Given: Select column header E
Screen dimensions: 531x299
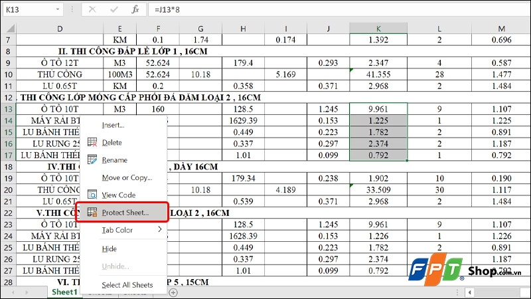Looking at the screenshot, I should pyautogui.click(x=120, y=29).
